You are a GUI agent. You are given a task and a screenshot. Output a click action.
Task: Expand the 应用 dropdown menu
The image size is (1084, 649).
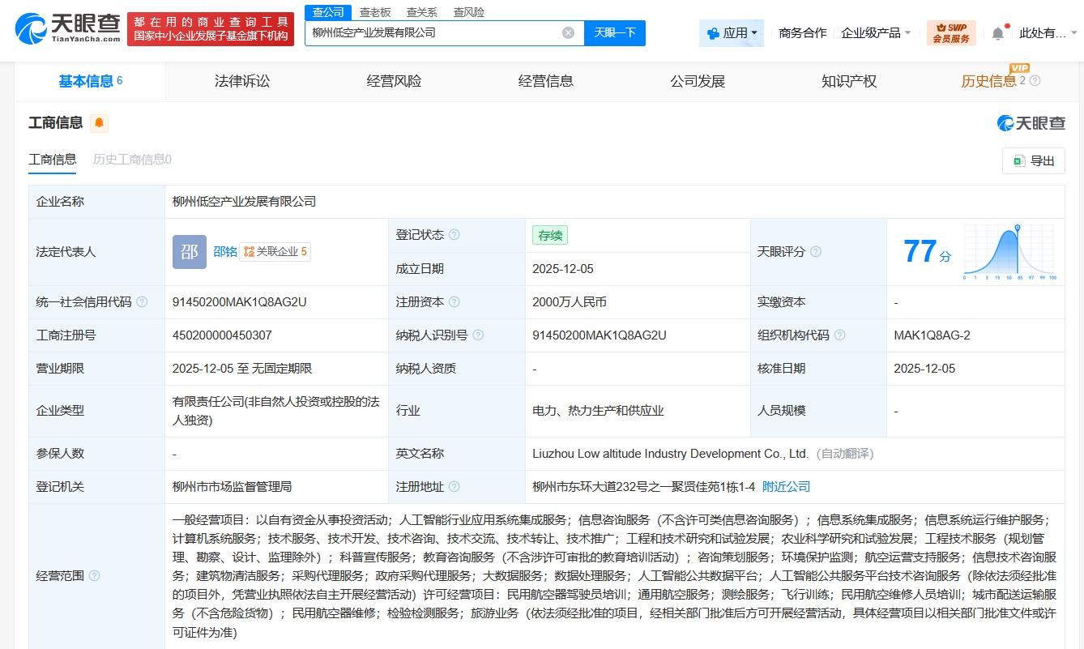732,33
